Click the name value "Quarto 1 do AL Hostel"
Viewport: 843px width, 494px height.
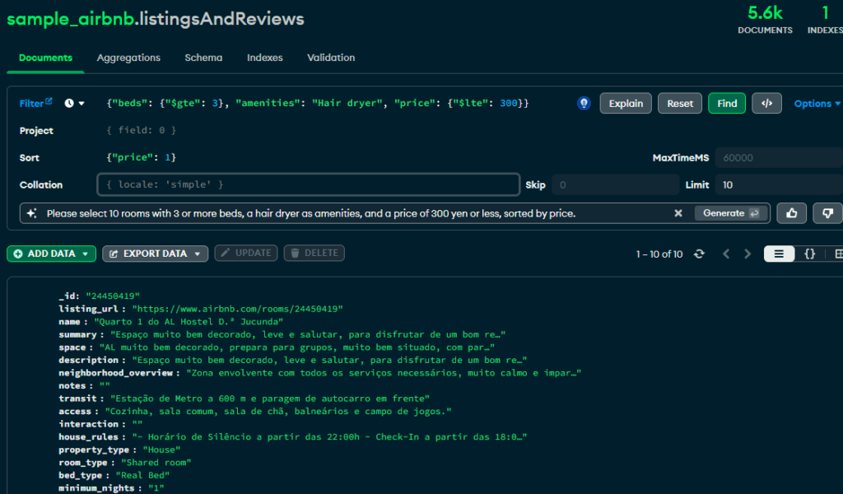point(189,322)
